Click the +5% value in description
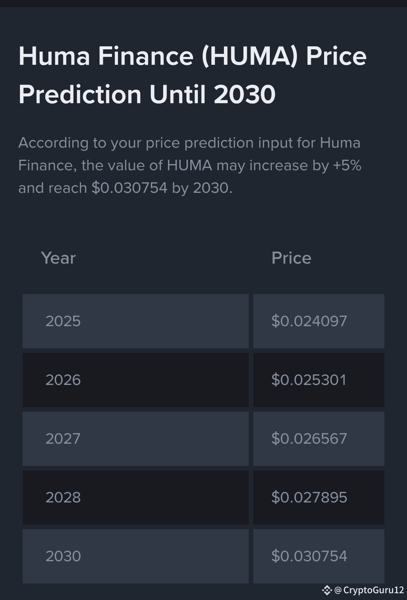The height and width of the screenshot is (600, 407). point(347,165)
